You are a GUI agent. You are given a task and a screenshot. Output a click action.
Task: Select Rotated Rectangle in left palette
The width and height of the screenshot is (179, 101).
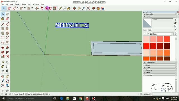click(x=7, y=29)
